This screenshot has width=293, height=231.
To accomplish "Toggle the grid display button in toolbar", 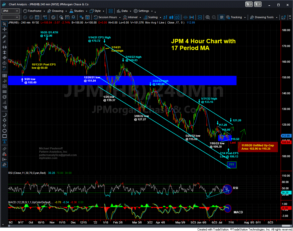I will pos(222,17).
